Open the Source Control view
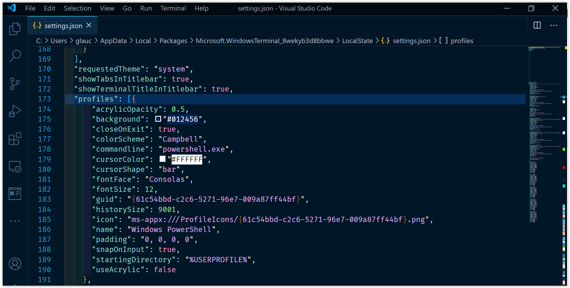The width and height of the screenshot is (570, 288). click(15, 84)
